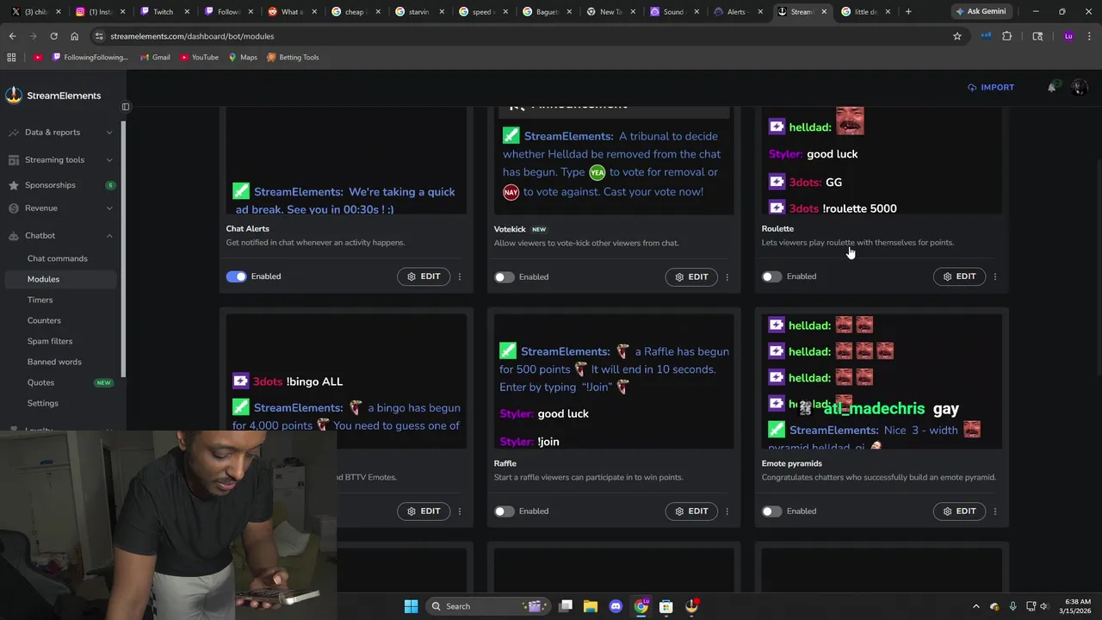Enable the Roulette module toggle
Image resolution: width=1102 pixels, height=620 pixels.
click(772, 276)
